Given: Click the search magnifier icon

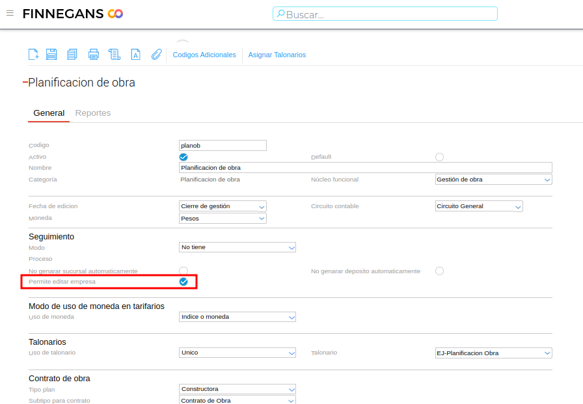Looking at the screenshot, I should click(x=280, y=14).
